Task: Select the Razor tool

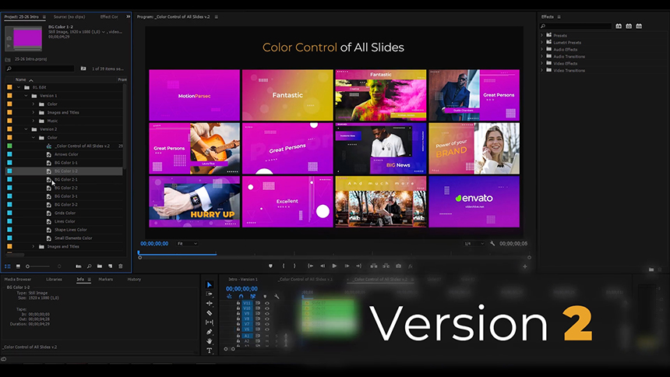Action: pos(209,312)
